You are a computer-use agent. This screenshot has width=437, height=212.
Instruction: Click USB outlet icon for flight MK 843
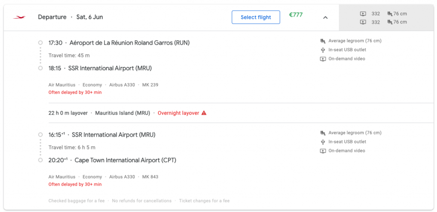pos(323,142)
